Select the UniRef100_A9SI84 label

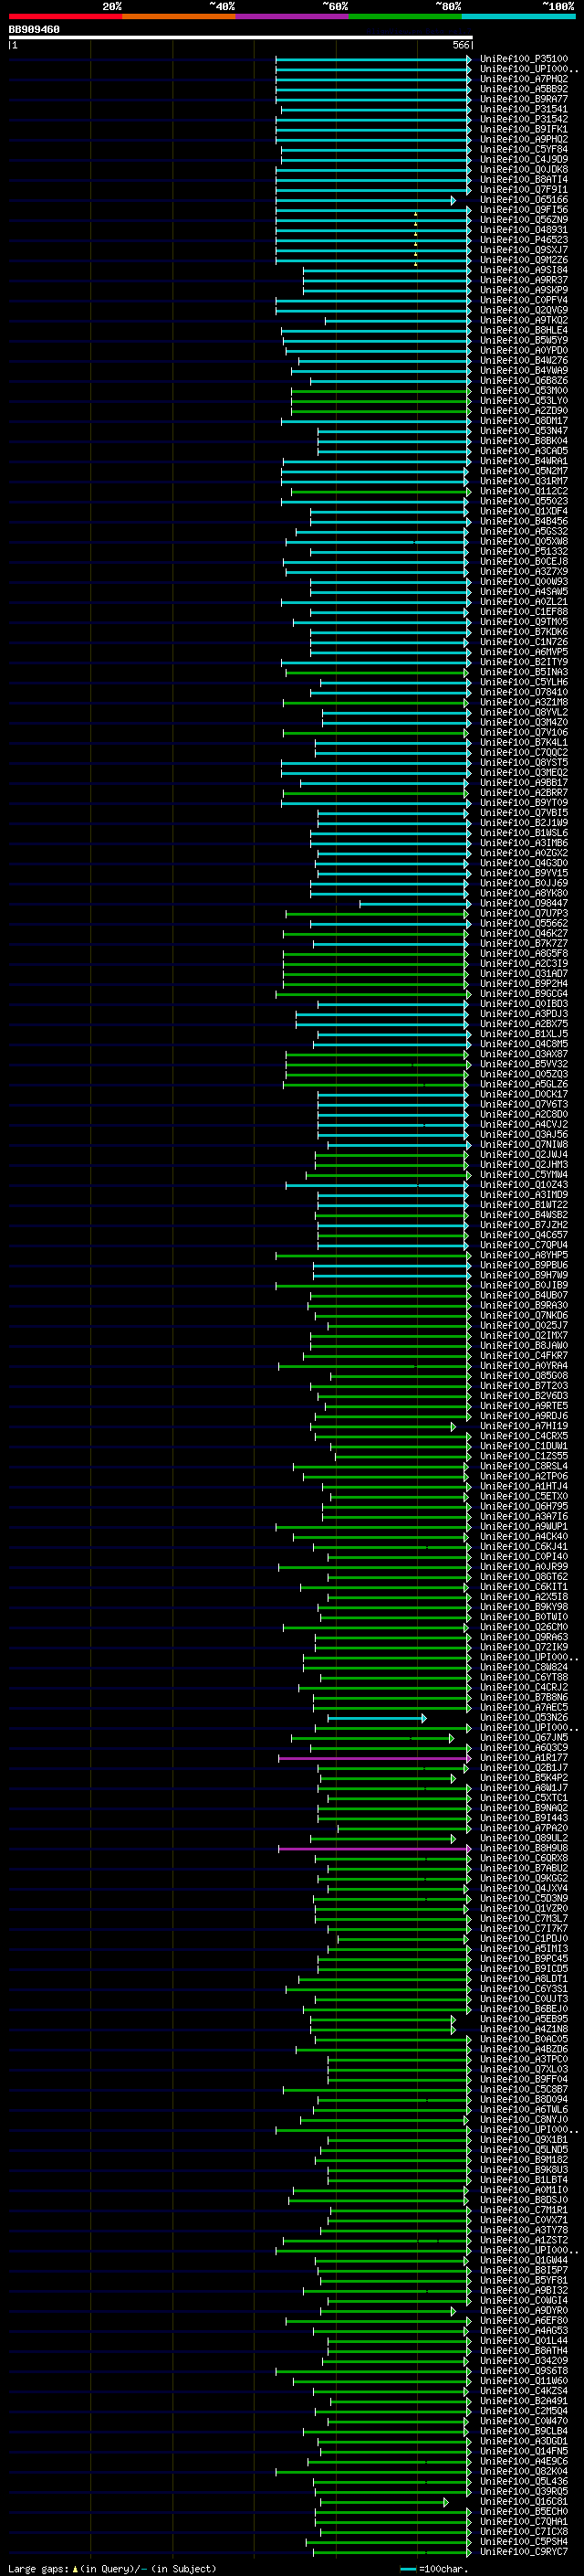point(523,270)
